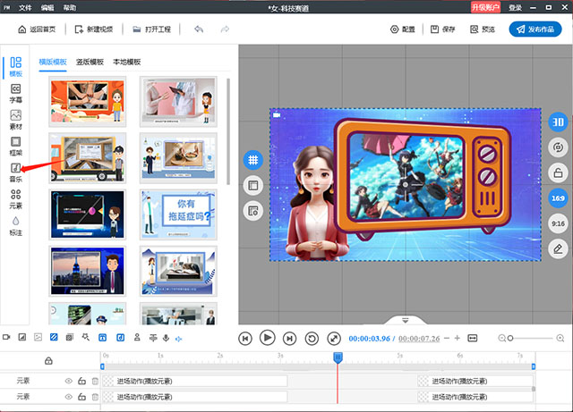Viewport: 573px width, 412px height.
Task: Toggle visibility eye of first 元素 track
Action: click(68, 381)
